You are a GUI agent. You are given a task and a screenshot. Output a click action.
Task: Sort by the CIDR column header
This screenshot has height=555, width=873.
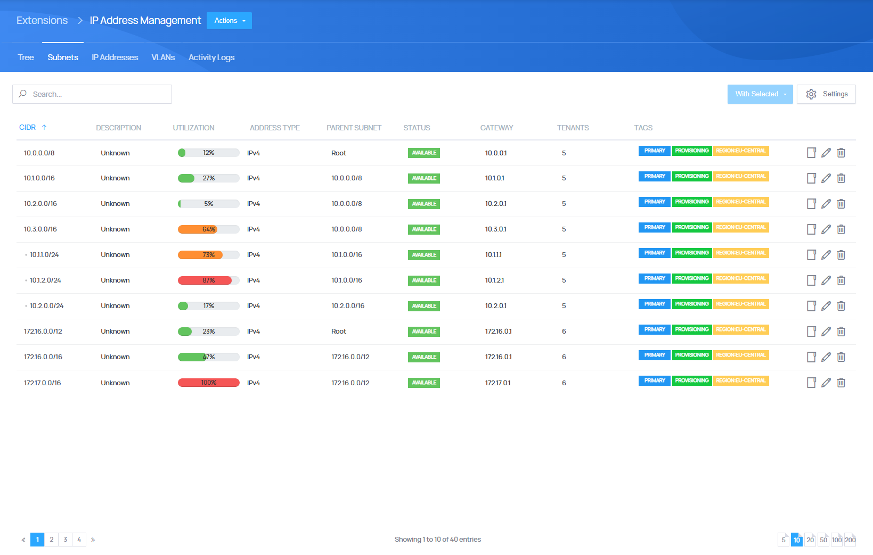click(x=33, y=127)
